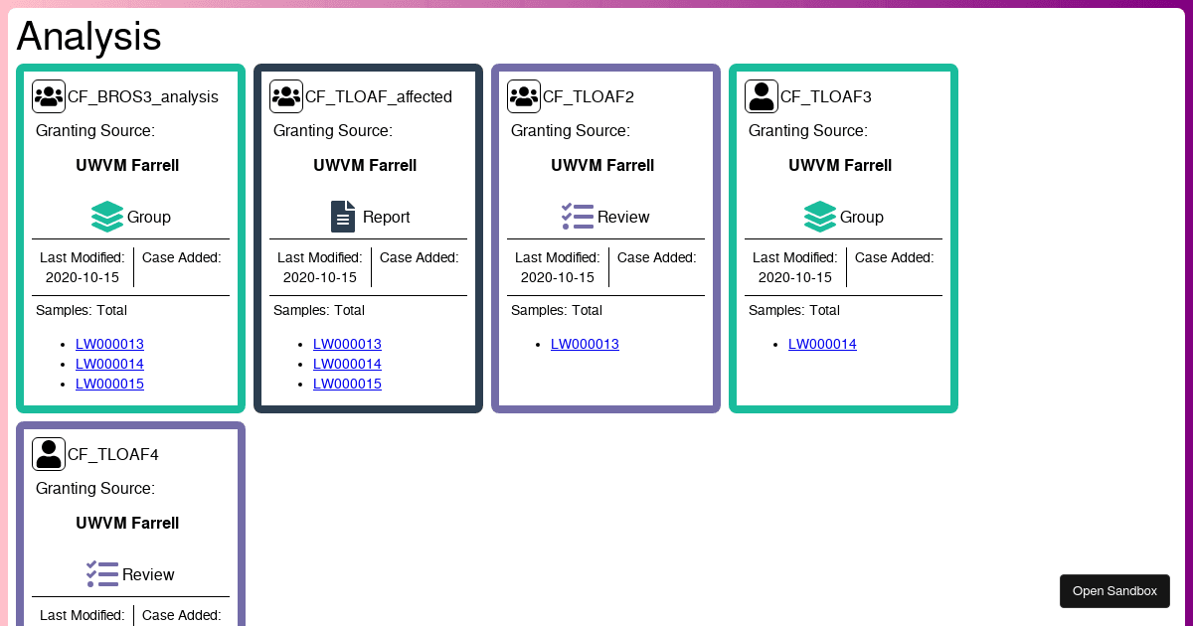1193x626 pixels.
Task: Open sample LW000014 in CF_BROS3_analysis
Action: pyautogui.click(x=109, y=364)
